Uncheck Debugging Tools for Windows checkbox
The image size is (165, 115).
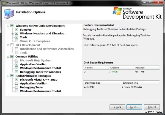(x=16, y=72)
